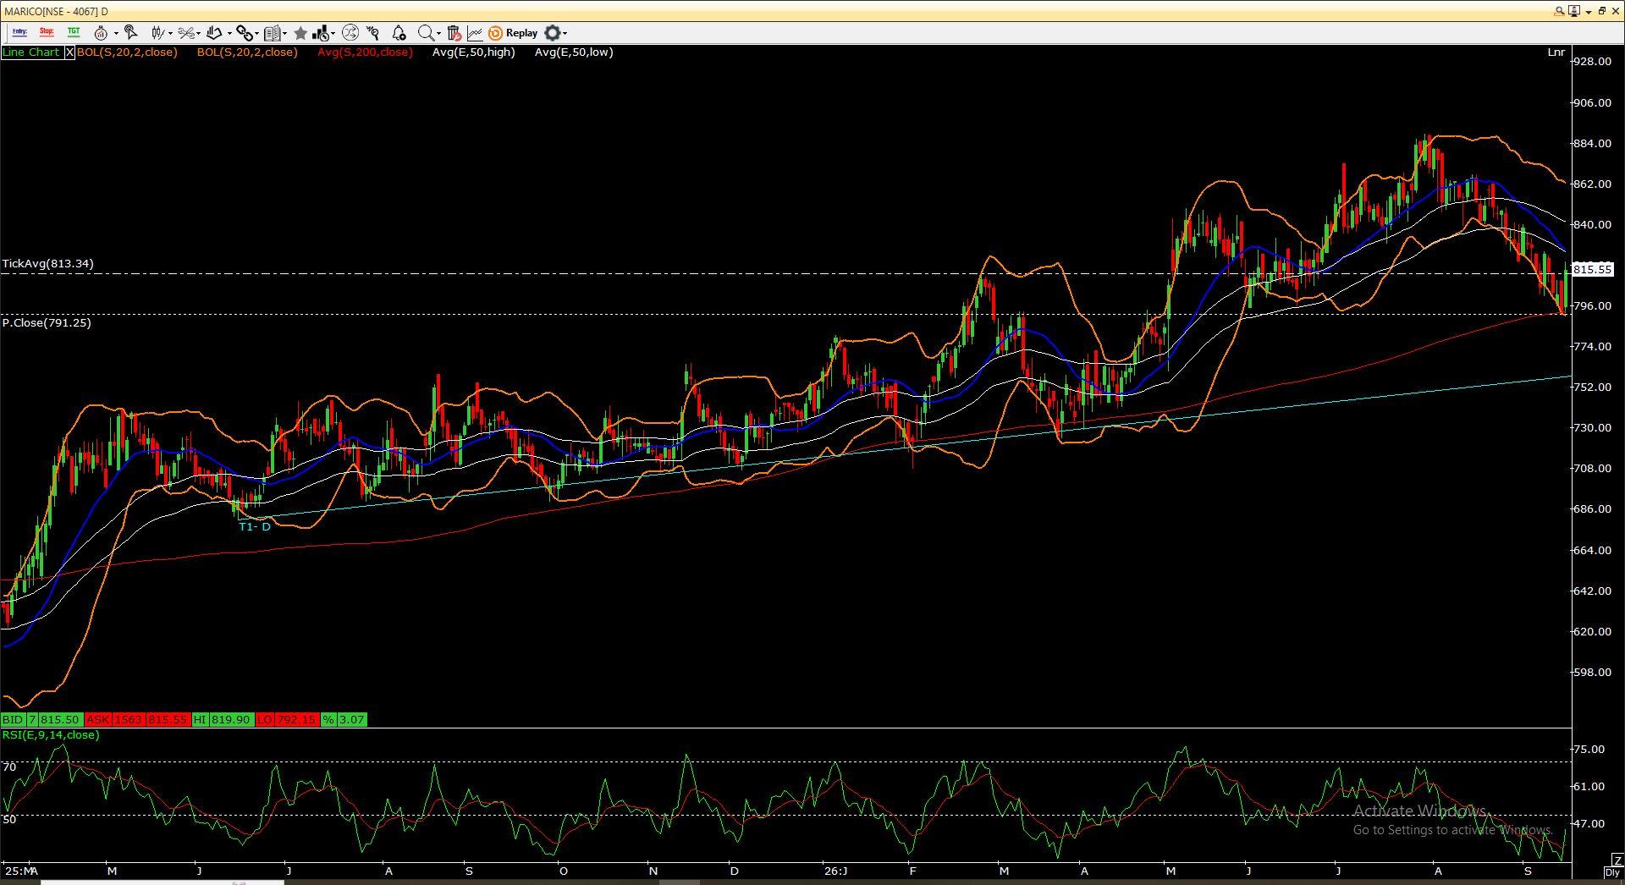Screen dimensions: 1625x885
Task: Choose the candlestick chart style icon
Action: coord(157,33)
